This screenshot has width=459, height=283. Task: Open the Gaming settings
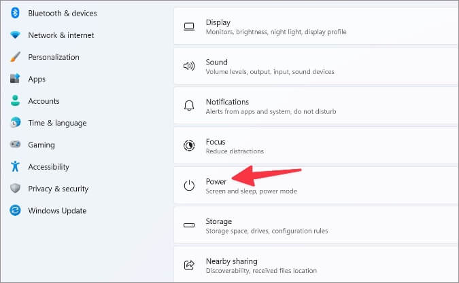point(41,145)
